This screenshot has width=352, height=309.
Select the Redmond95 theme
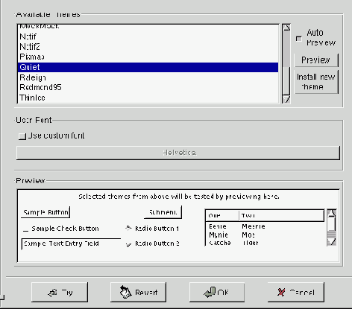[148, 87]
